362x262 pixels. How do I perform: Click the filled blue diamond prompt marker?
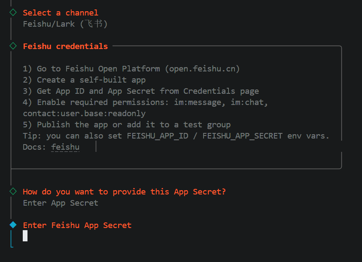(x=13, y=225)
